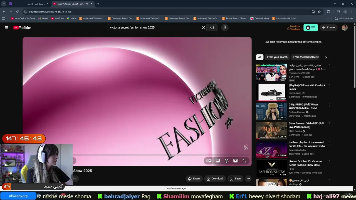Switch to the Persian-titled user panel tab
The width and height of the screenshot is (356, 200).
coord(29,4)
